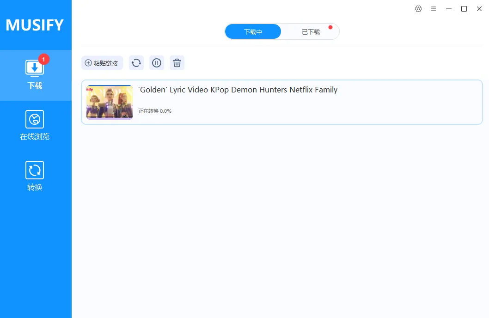Image resolution: width=489 pixels, height=318 pixels.
Task: Click the 'Golden' Lyric Video thumbnail
Action: tap(110, 102)
